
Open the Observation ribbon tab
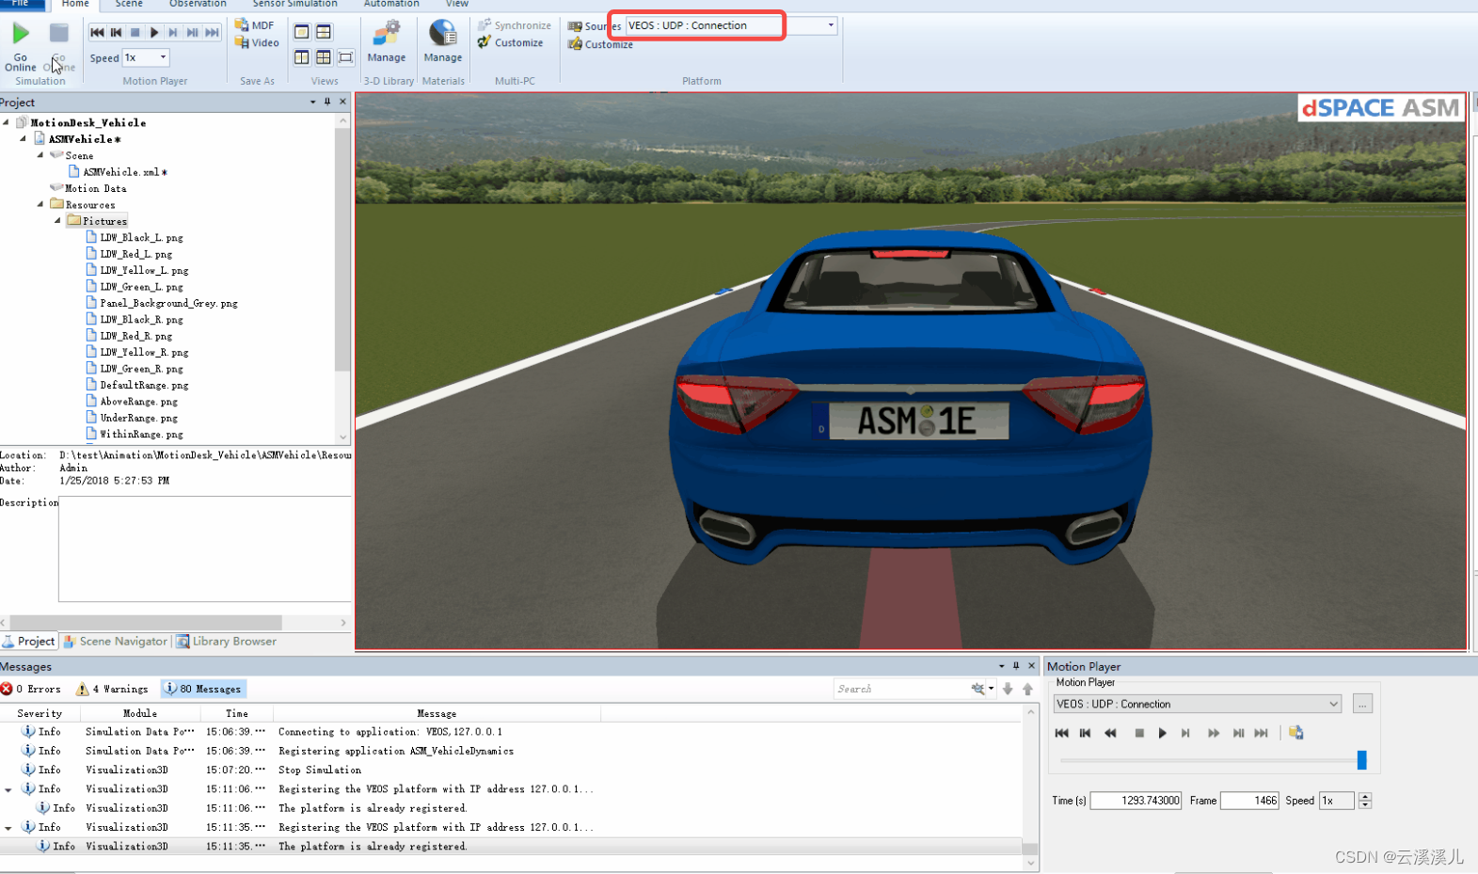point(198,4)
